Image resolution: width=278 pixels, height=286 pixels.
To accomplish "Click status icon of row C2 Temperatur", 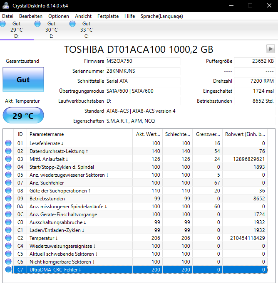I will click(x=8, y=238).
